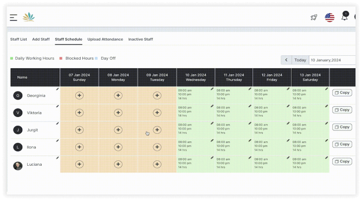Copy Jurgit's schedule
Viewport: 362px width, 201px height.
coord(342,127)
